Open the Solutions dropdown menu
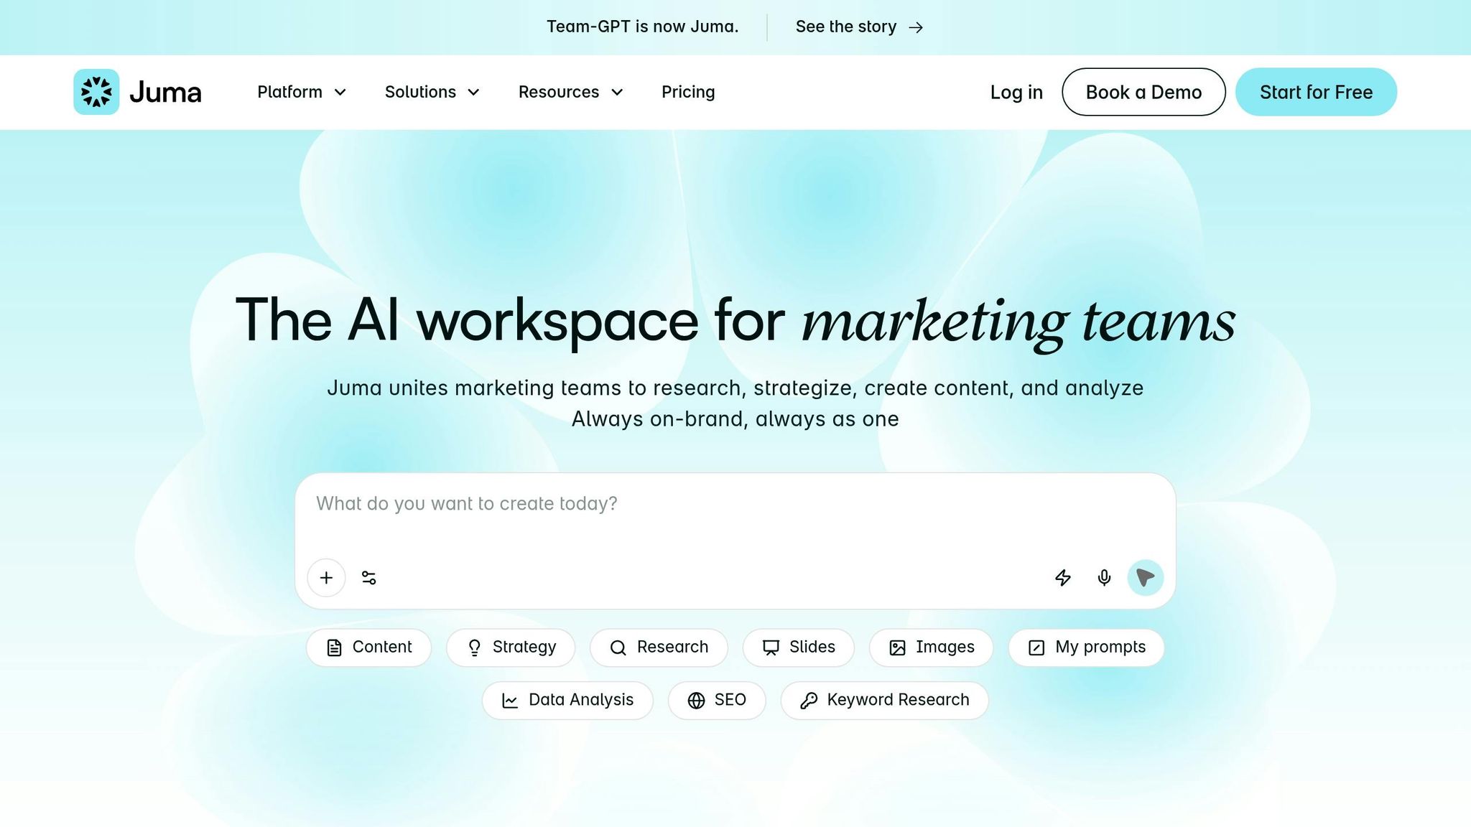 432,92
